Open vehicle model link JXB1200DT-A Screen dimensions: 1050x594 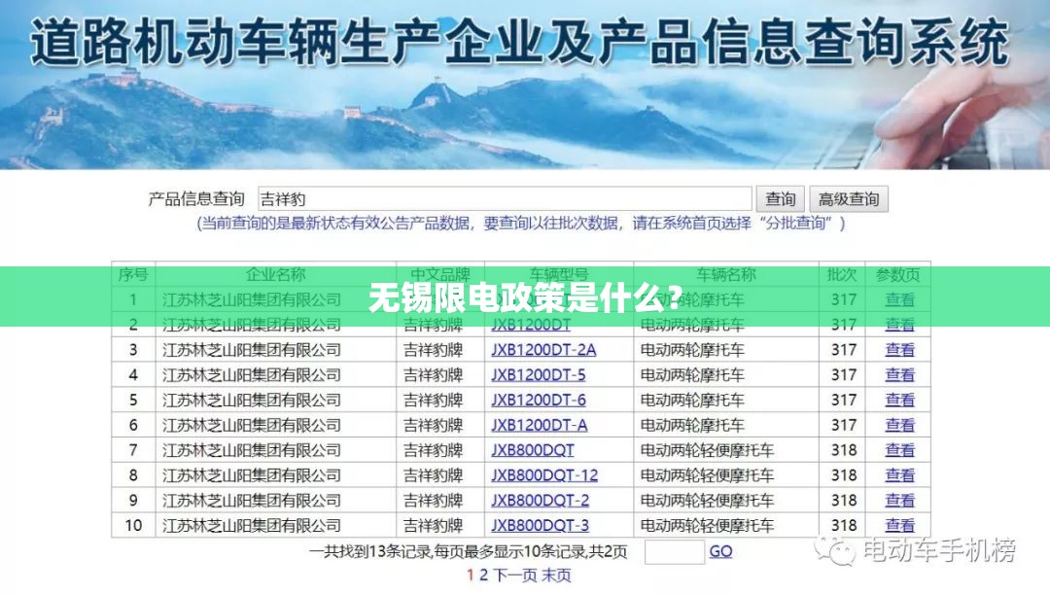[539, 425]
